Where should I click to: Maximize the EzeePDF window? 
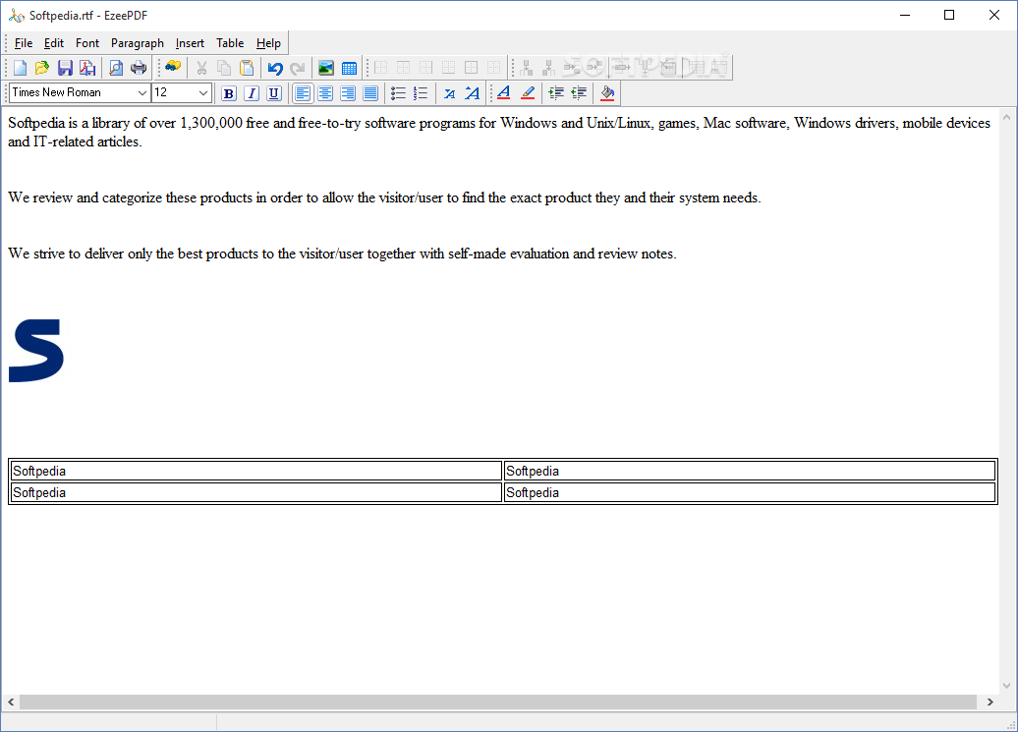pos(949,15)
